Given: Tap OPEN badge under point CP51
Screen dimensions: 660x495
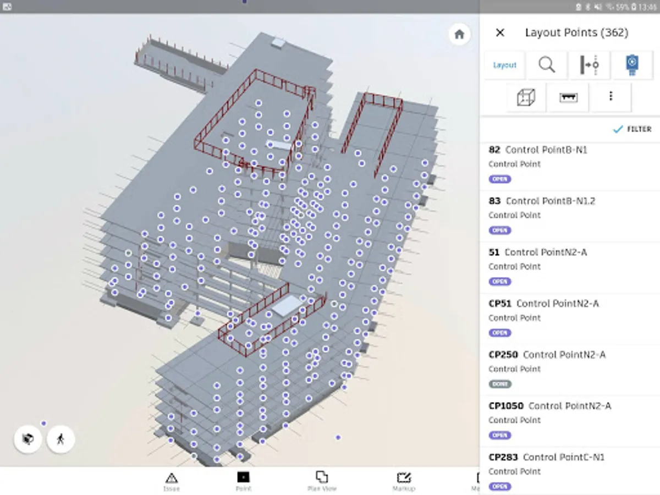Looking at the screenshot, I should [x=499, y=333].
